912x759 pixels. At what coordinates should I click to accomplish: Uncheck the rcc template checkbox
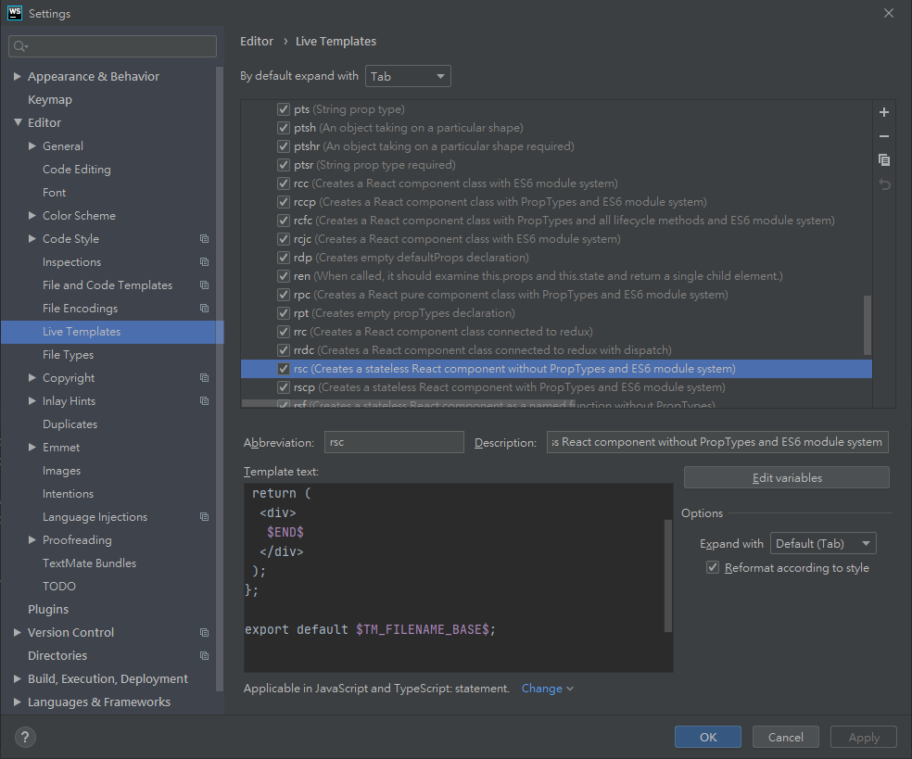click(x=285, y=183)
